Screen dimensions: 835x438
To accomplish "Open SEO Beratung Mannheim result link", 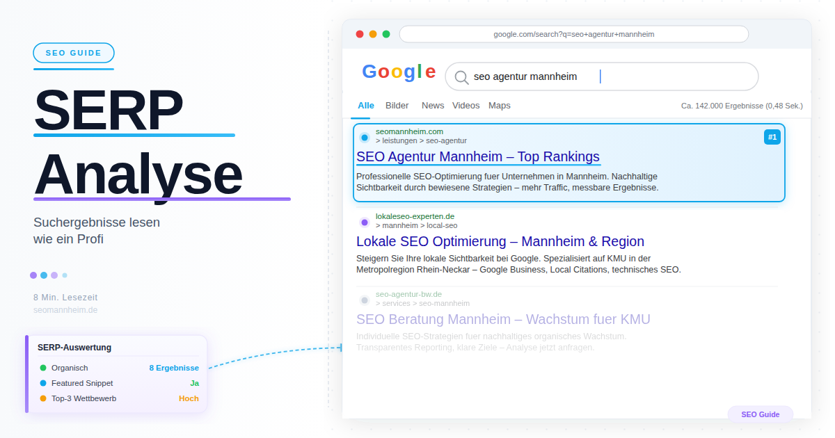I will pos(502,320).
